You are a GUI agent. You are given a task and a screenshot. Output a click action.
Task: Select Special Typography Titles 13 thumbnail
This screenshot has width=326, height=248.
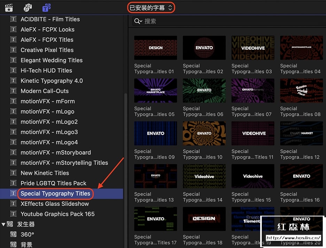156,176
